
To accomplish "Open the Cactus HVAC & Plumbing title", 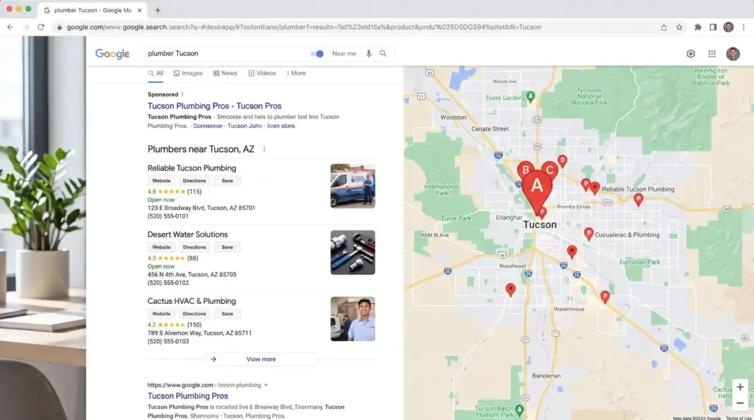I will [x=192, y=301].
